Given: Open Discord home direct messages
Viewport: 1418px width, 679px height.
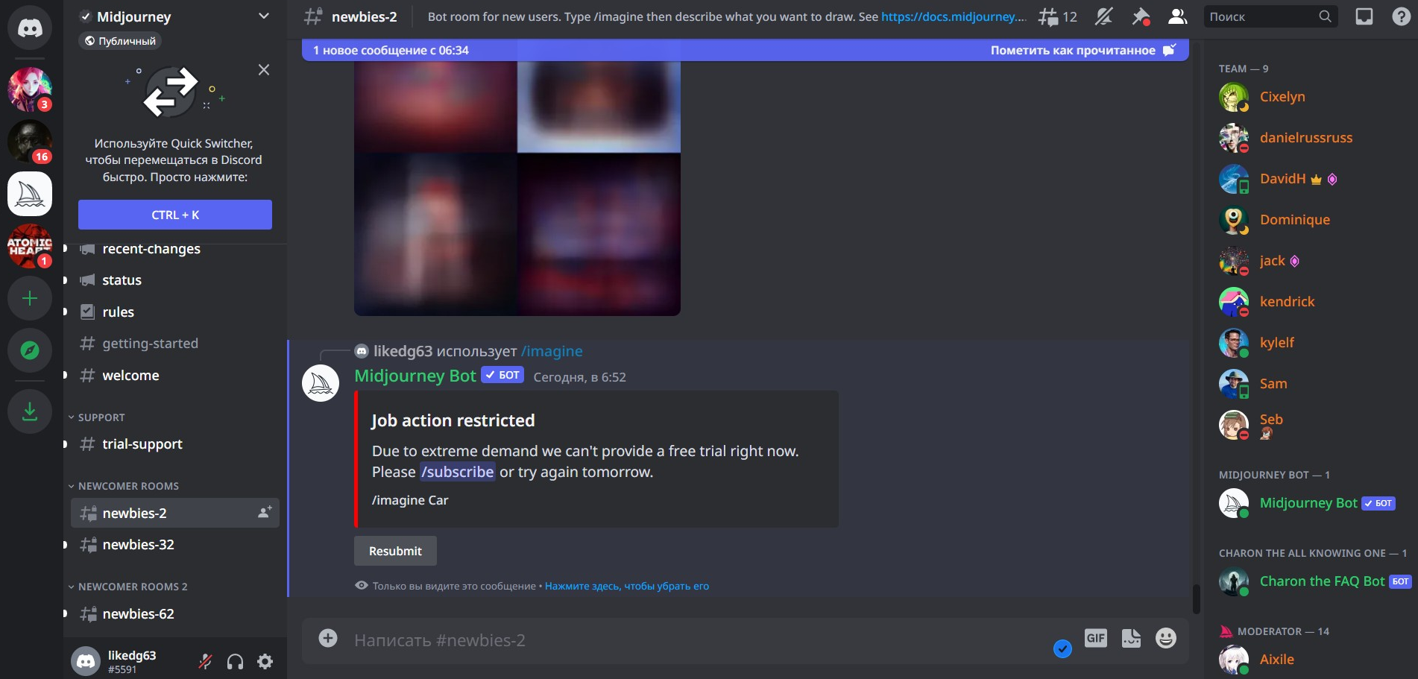Looking at the screenshot, I should point(30,28).
